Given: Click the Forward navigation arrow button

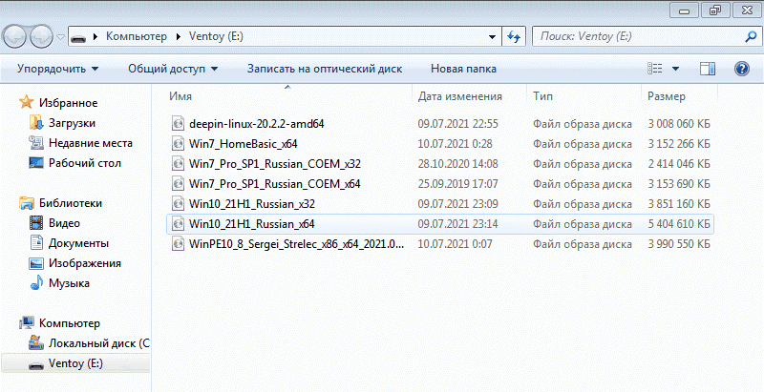Looking at the screenshot, I should [42, 36].
